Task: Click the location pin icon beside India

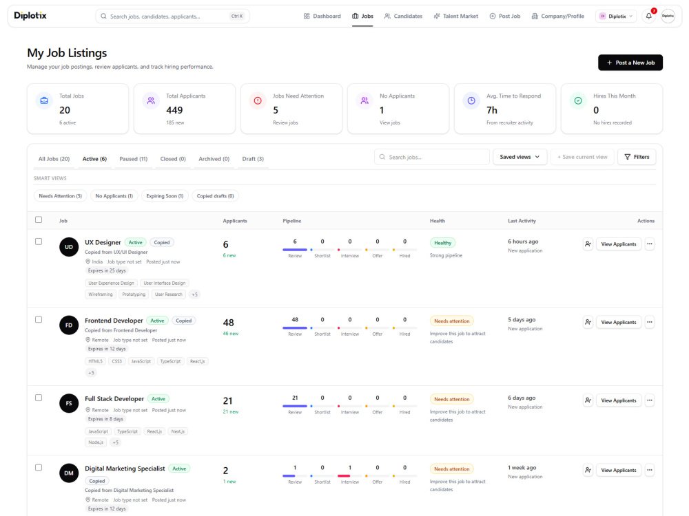Action: tap(88, 261)
